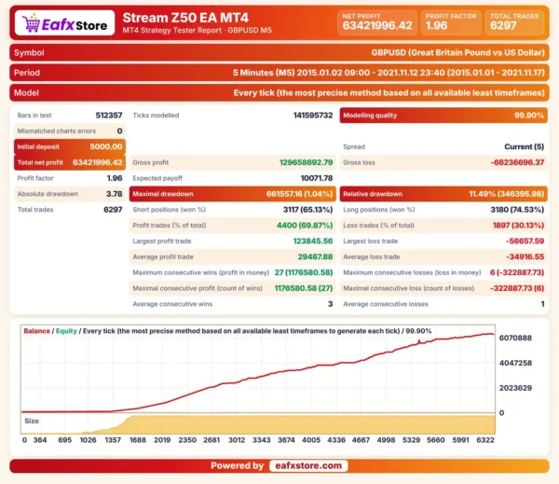This screenshot has height=484, width=559.
Task: Select Maximum consecutive wins 27 (1176580.58)
Action: pyautogui.click(x=304, y=272)
